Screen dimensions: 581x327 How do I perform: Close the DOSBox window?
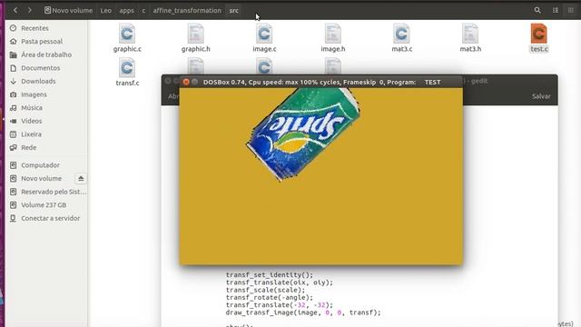point(186,82)
